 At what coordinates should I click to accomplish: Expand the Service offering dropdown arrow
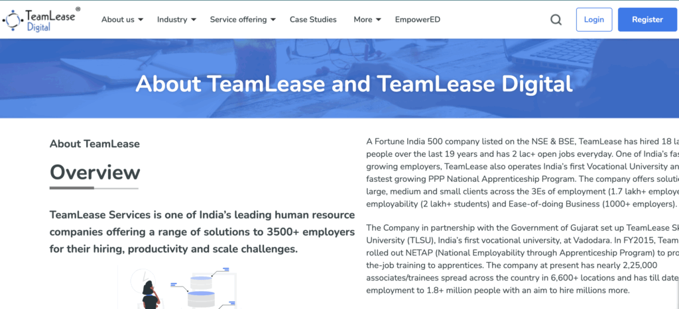click(273, 20)
